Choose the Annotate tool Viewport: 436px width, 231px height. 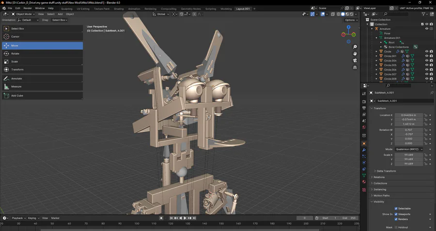[42, 78]
